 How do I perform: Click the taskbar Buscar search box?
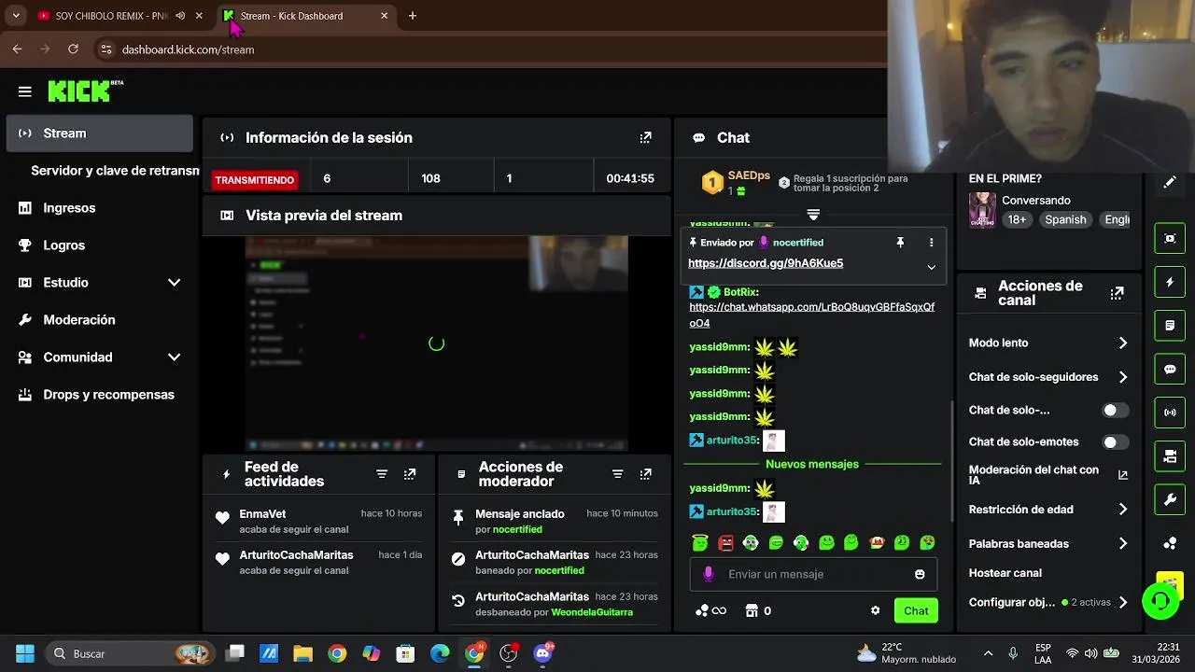click(x=131, y=653)
